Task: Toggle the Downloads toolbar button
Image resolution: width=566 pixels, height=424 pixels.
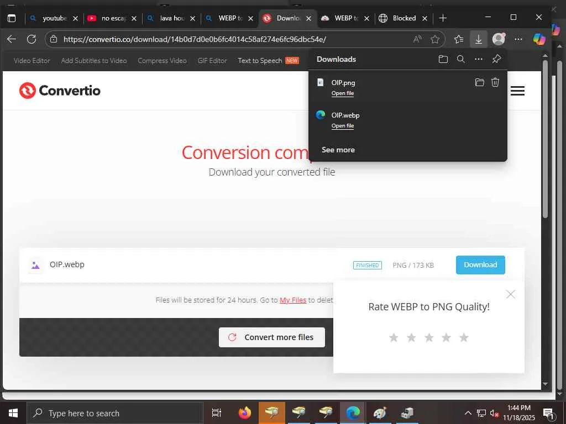Action: pos(478,39)
